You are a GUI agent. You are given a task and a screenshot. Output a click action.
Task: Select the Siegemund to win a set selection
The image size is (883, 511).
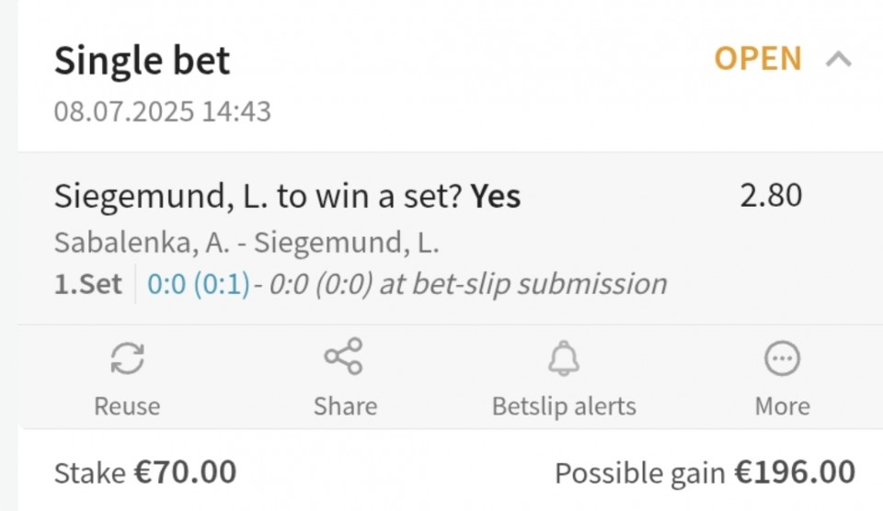point(287,197)
